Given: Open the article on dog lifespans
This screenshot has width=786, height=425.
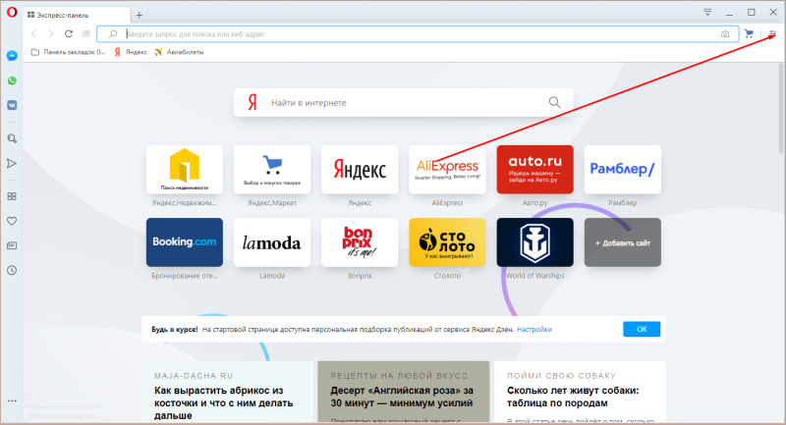Looking at the screenshot, I should 573,397.
